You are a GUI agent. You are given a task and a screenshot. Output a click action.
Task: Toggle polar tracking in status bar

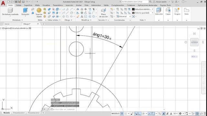pyautogui.click(x=143, y=113)
